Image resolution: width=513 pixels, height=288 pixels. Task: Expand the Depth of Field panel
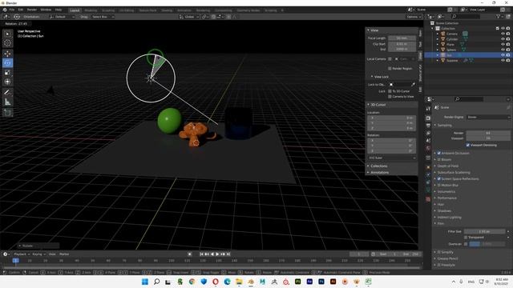click(x=447, y=166)
